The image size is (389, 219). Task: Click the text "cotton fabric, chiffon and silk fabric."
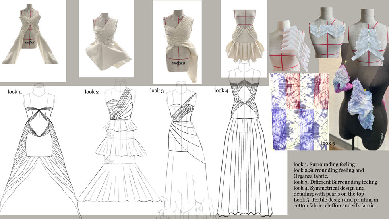pyautogui.click(x=335, y=205)
